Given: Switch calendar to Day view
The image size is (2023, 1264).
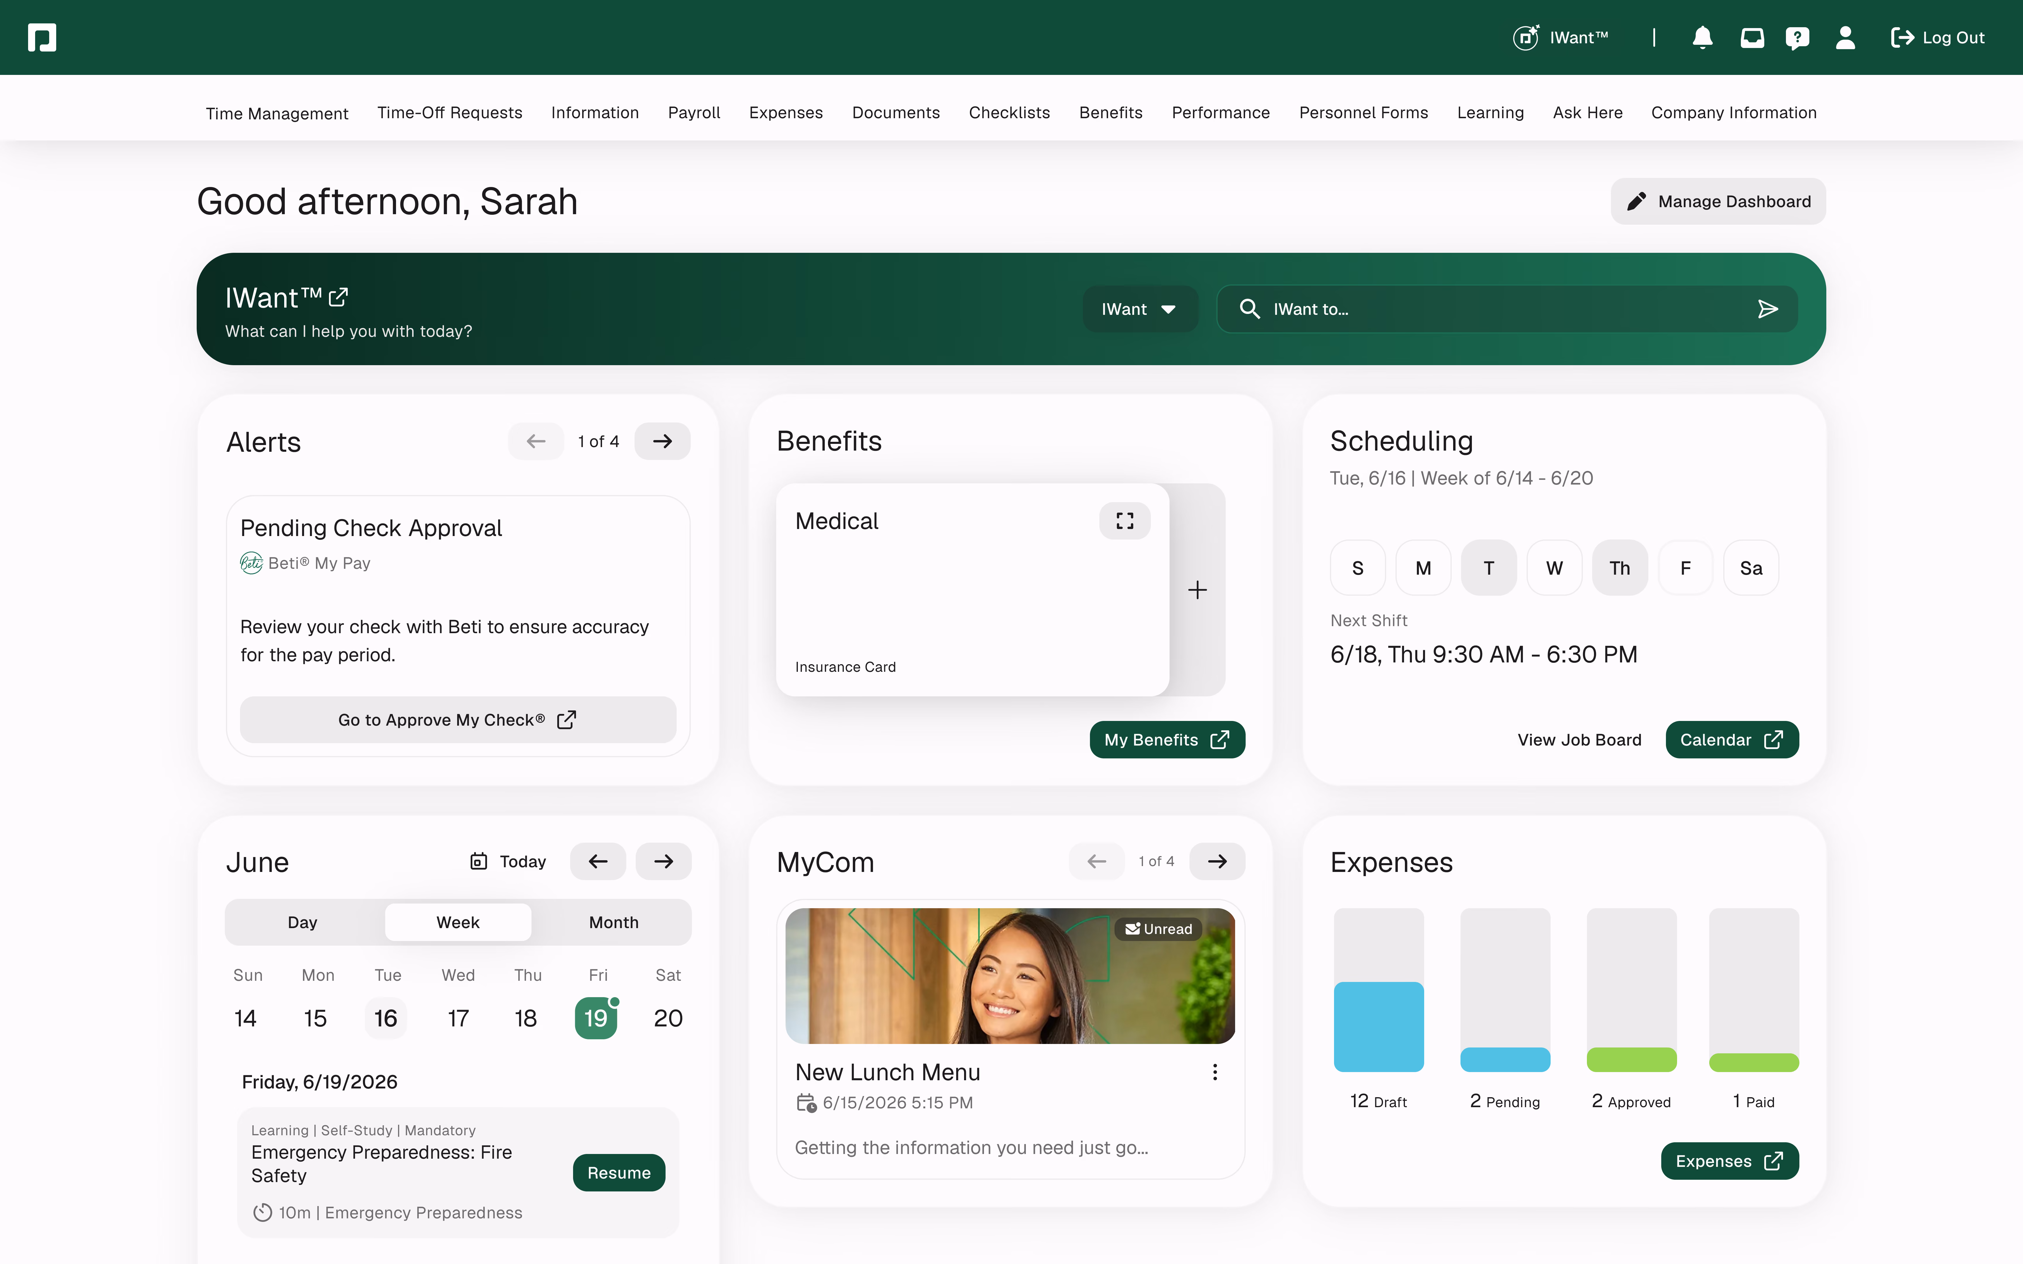Looking at the screenshot, I should pyautogui.click(x=303, y=922).
